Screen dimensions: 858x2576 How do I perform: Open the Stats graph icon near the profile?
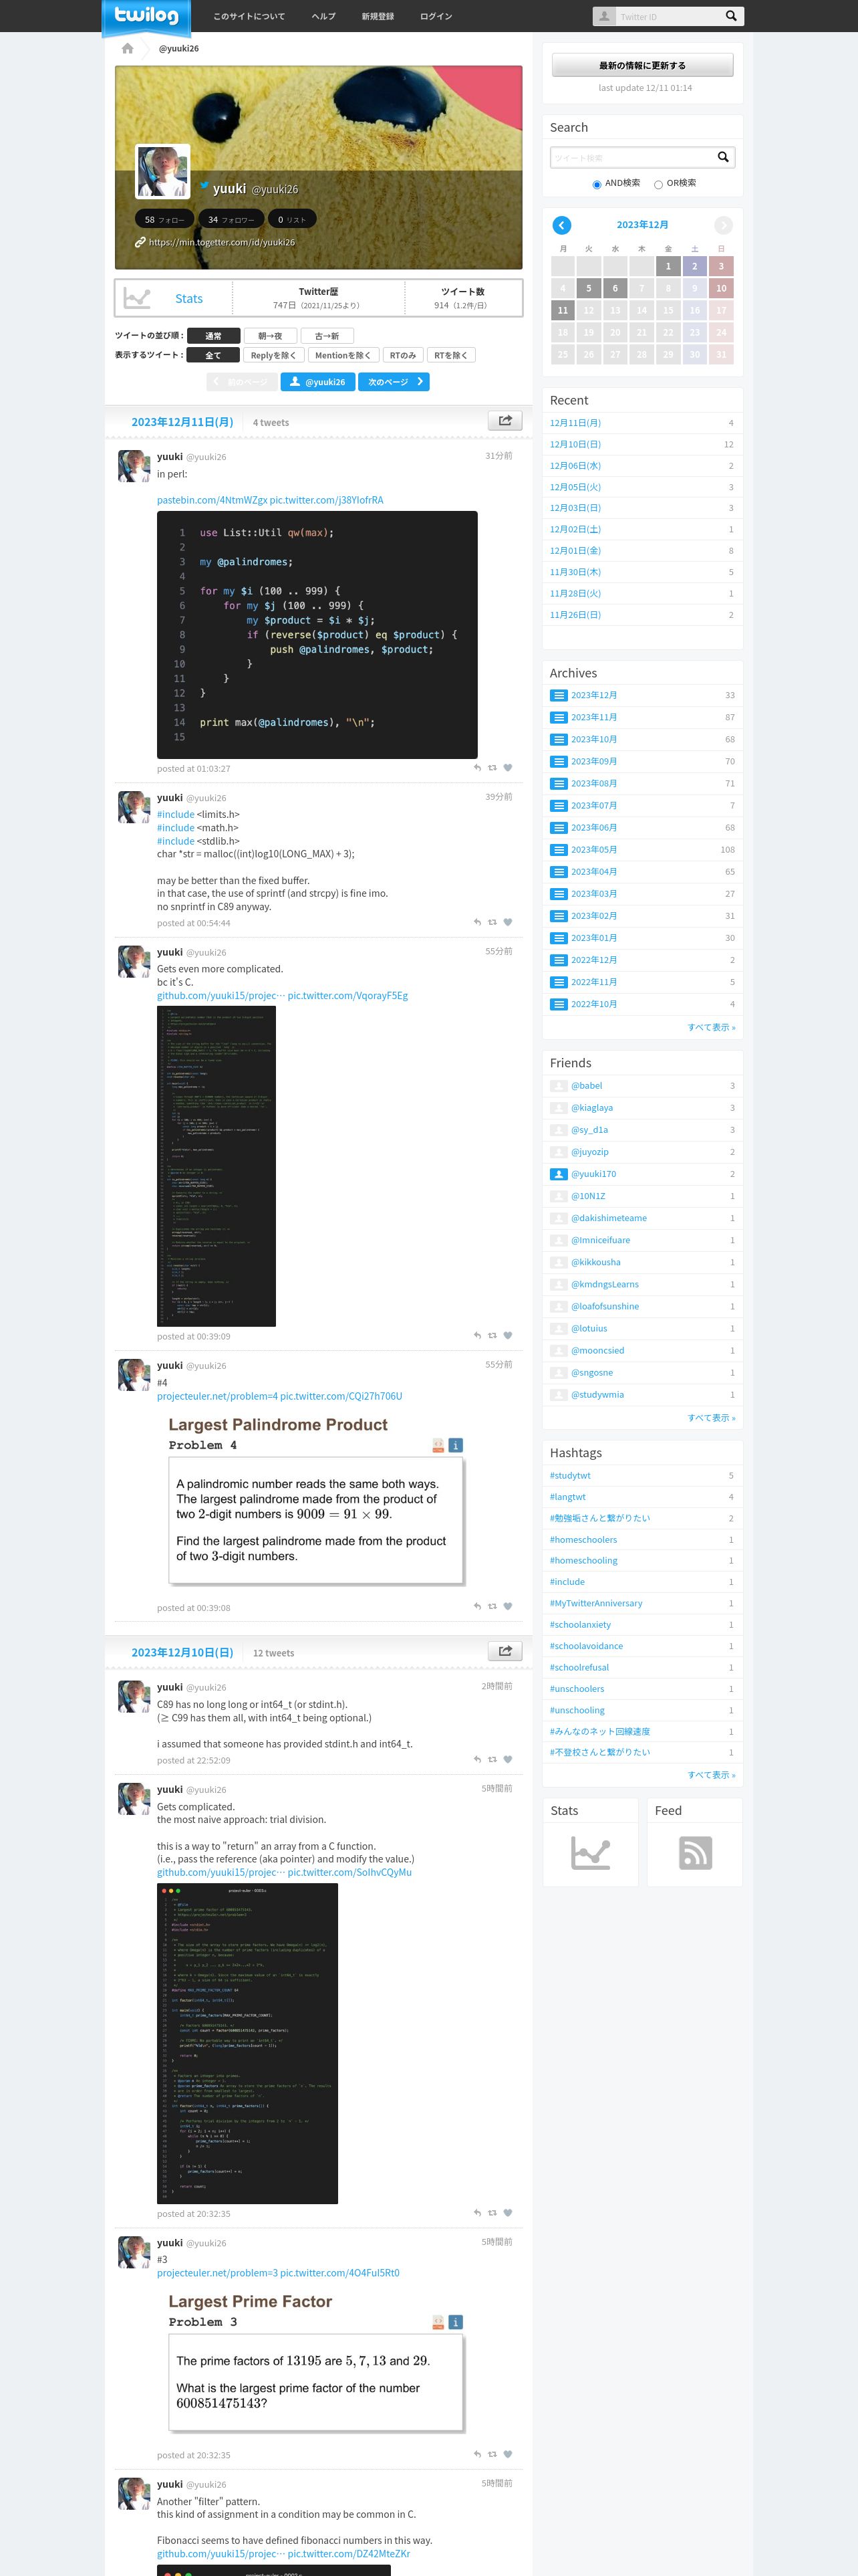[x=137, y=298]
